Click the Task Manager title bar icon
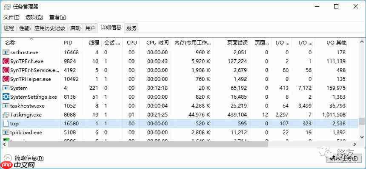366x169 pixels. [x=7, y=6]
